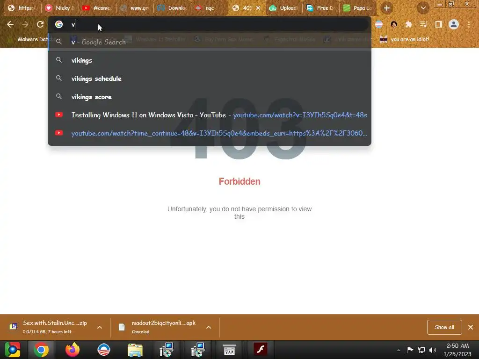Click the Start button on taskbar
The width and height of the screenshot is (479, 359).
pyautogui.click(x=13, y=350)
